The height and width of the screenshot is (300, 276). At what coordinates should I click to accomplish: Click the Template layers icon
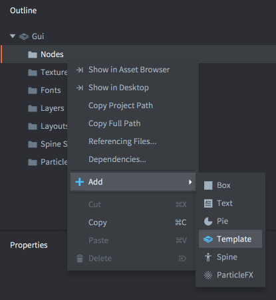[x=208, y=239]
